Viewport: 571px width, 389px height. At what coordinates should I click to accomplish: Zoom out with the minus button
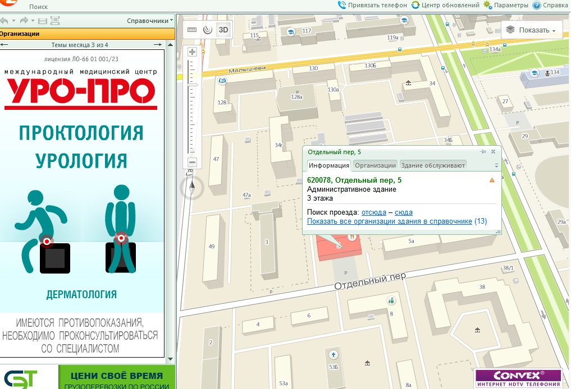pos(192,162)
